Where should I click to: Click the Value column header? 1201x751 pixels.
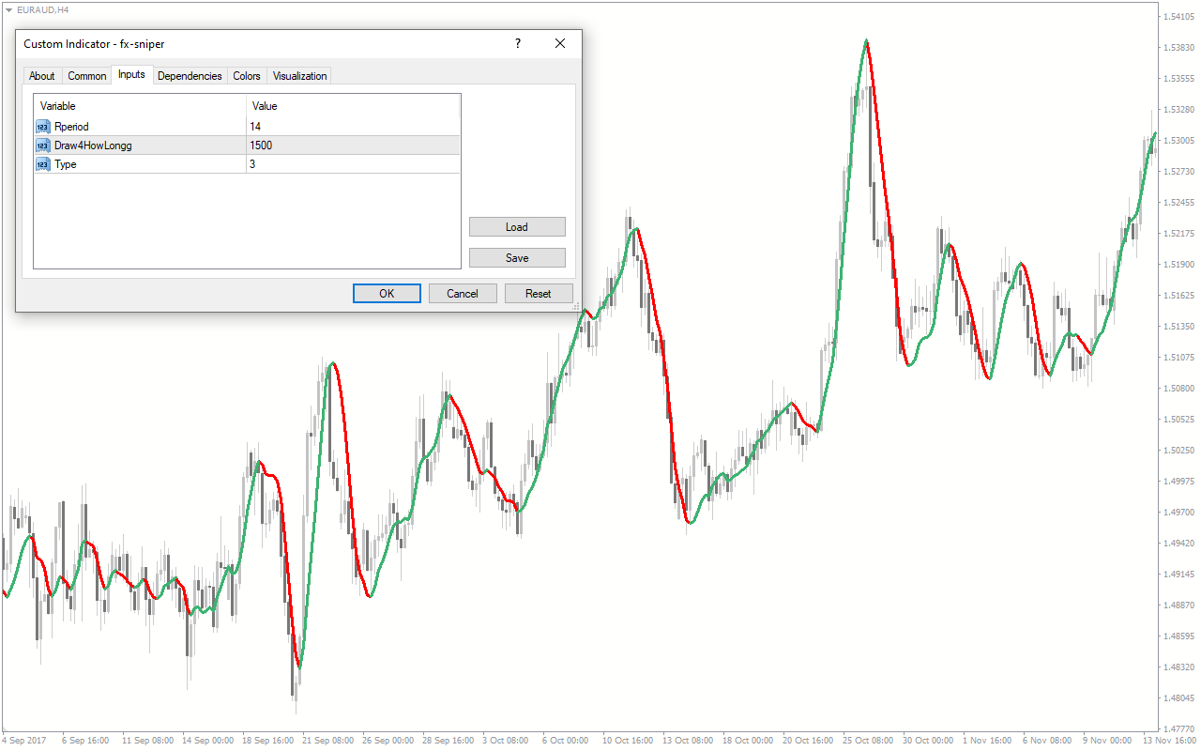click(354, 106)
